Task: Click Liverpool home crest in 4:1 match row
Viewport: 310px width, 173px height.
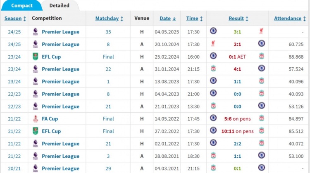Action: coord(213,69)
